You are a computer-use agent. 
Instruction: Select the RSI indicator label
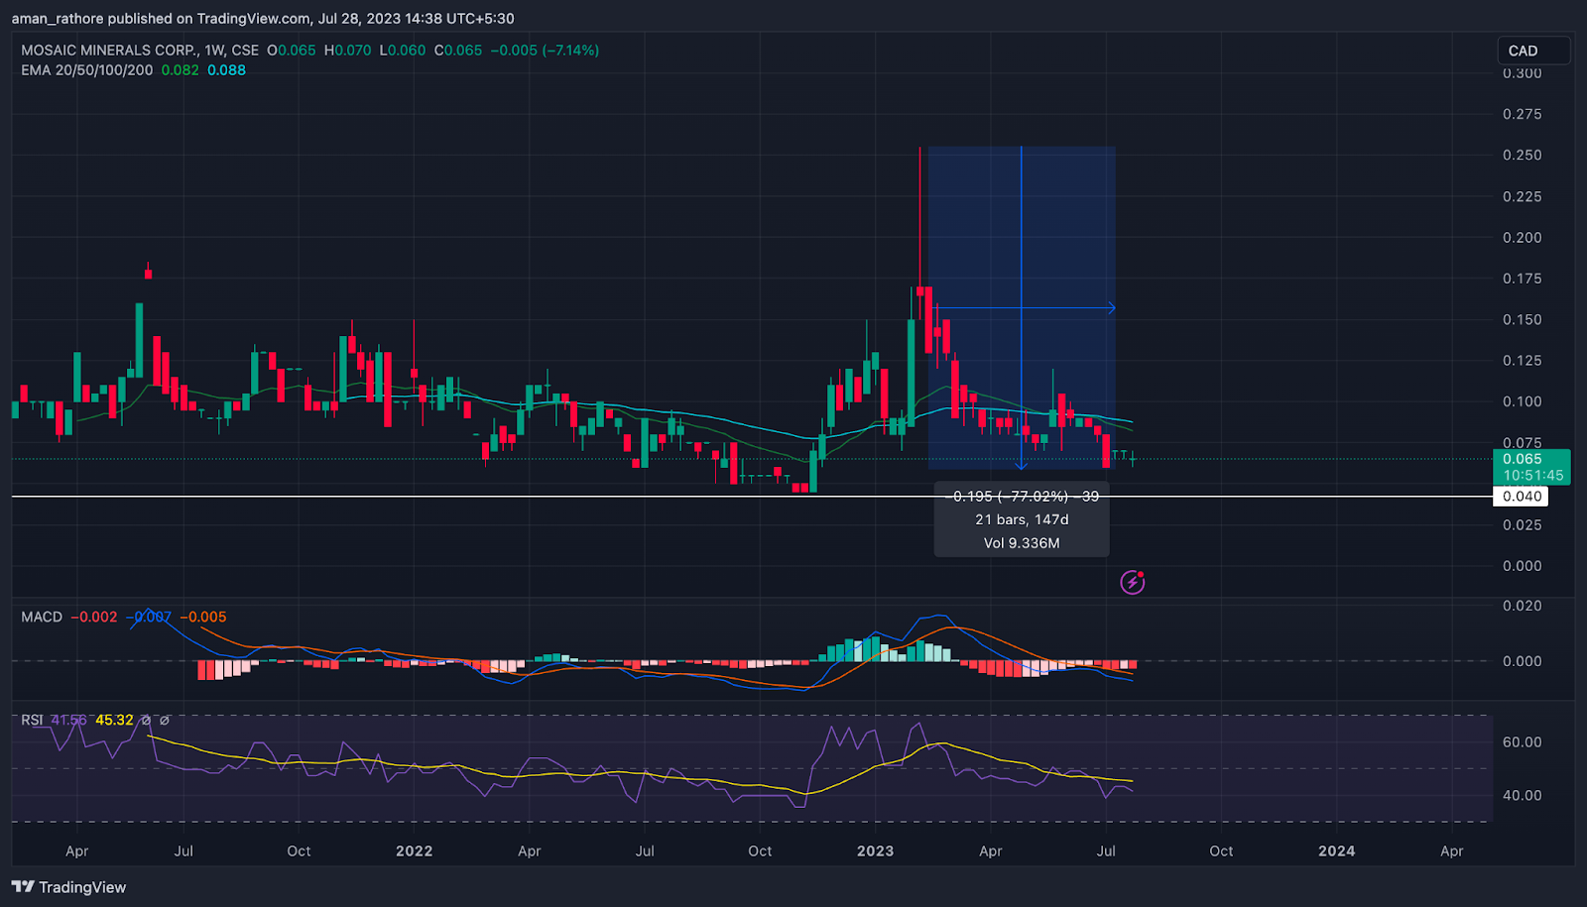(x=32, y=720)
